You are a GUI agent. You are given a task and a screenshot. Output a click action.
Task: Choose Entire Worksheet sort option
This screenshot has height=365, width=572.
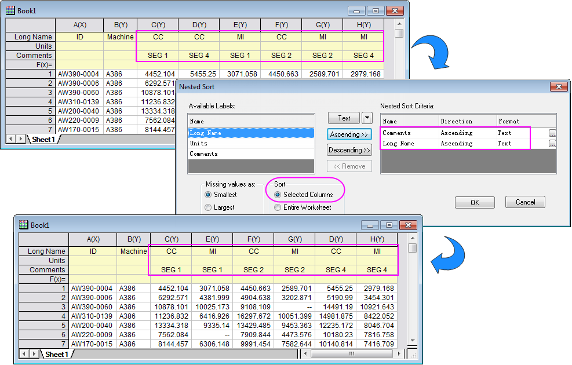278,207
